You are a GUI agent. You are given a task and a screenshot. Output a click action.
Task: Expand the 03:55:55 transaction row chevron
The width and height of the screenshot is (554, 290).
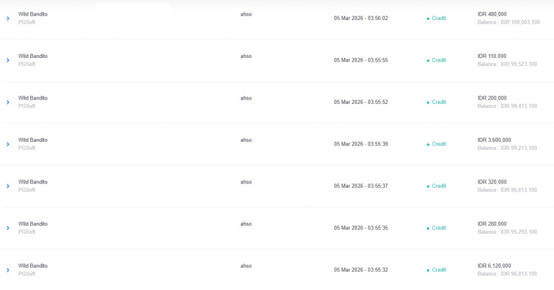[x=8, y=60]
